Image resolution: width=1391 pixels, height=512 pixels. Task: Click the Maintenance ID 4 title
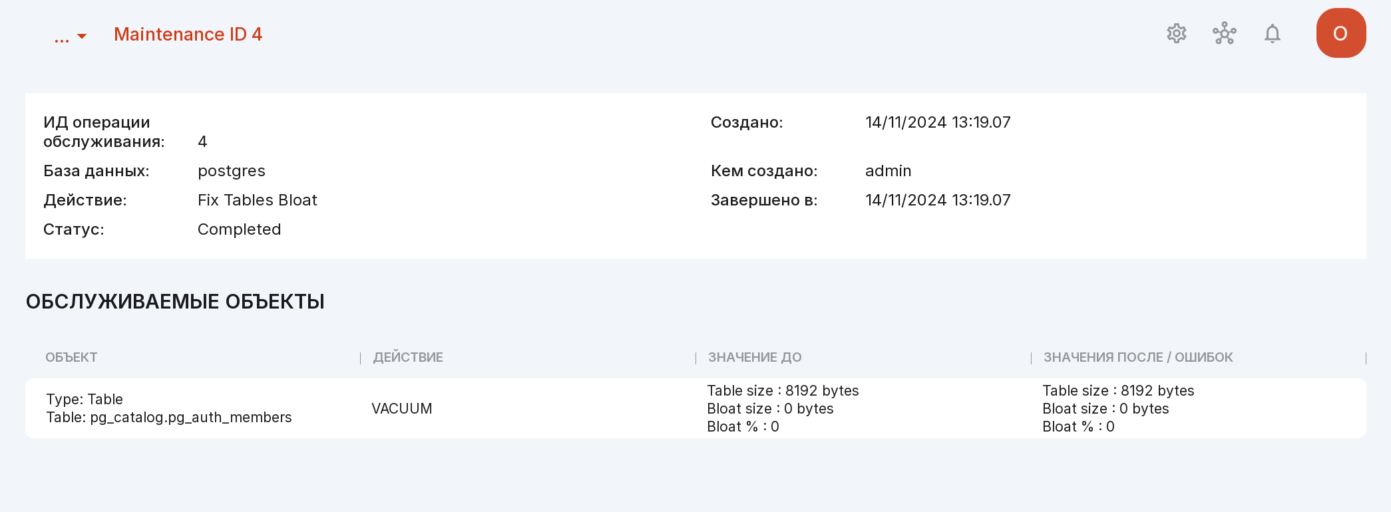tap(188, 34)
